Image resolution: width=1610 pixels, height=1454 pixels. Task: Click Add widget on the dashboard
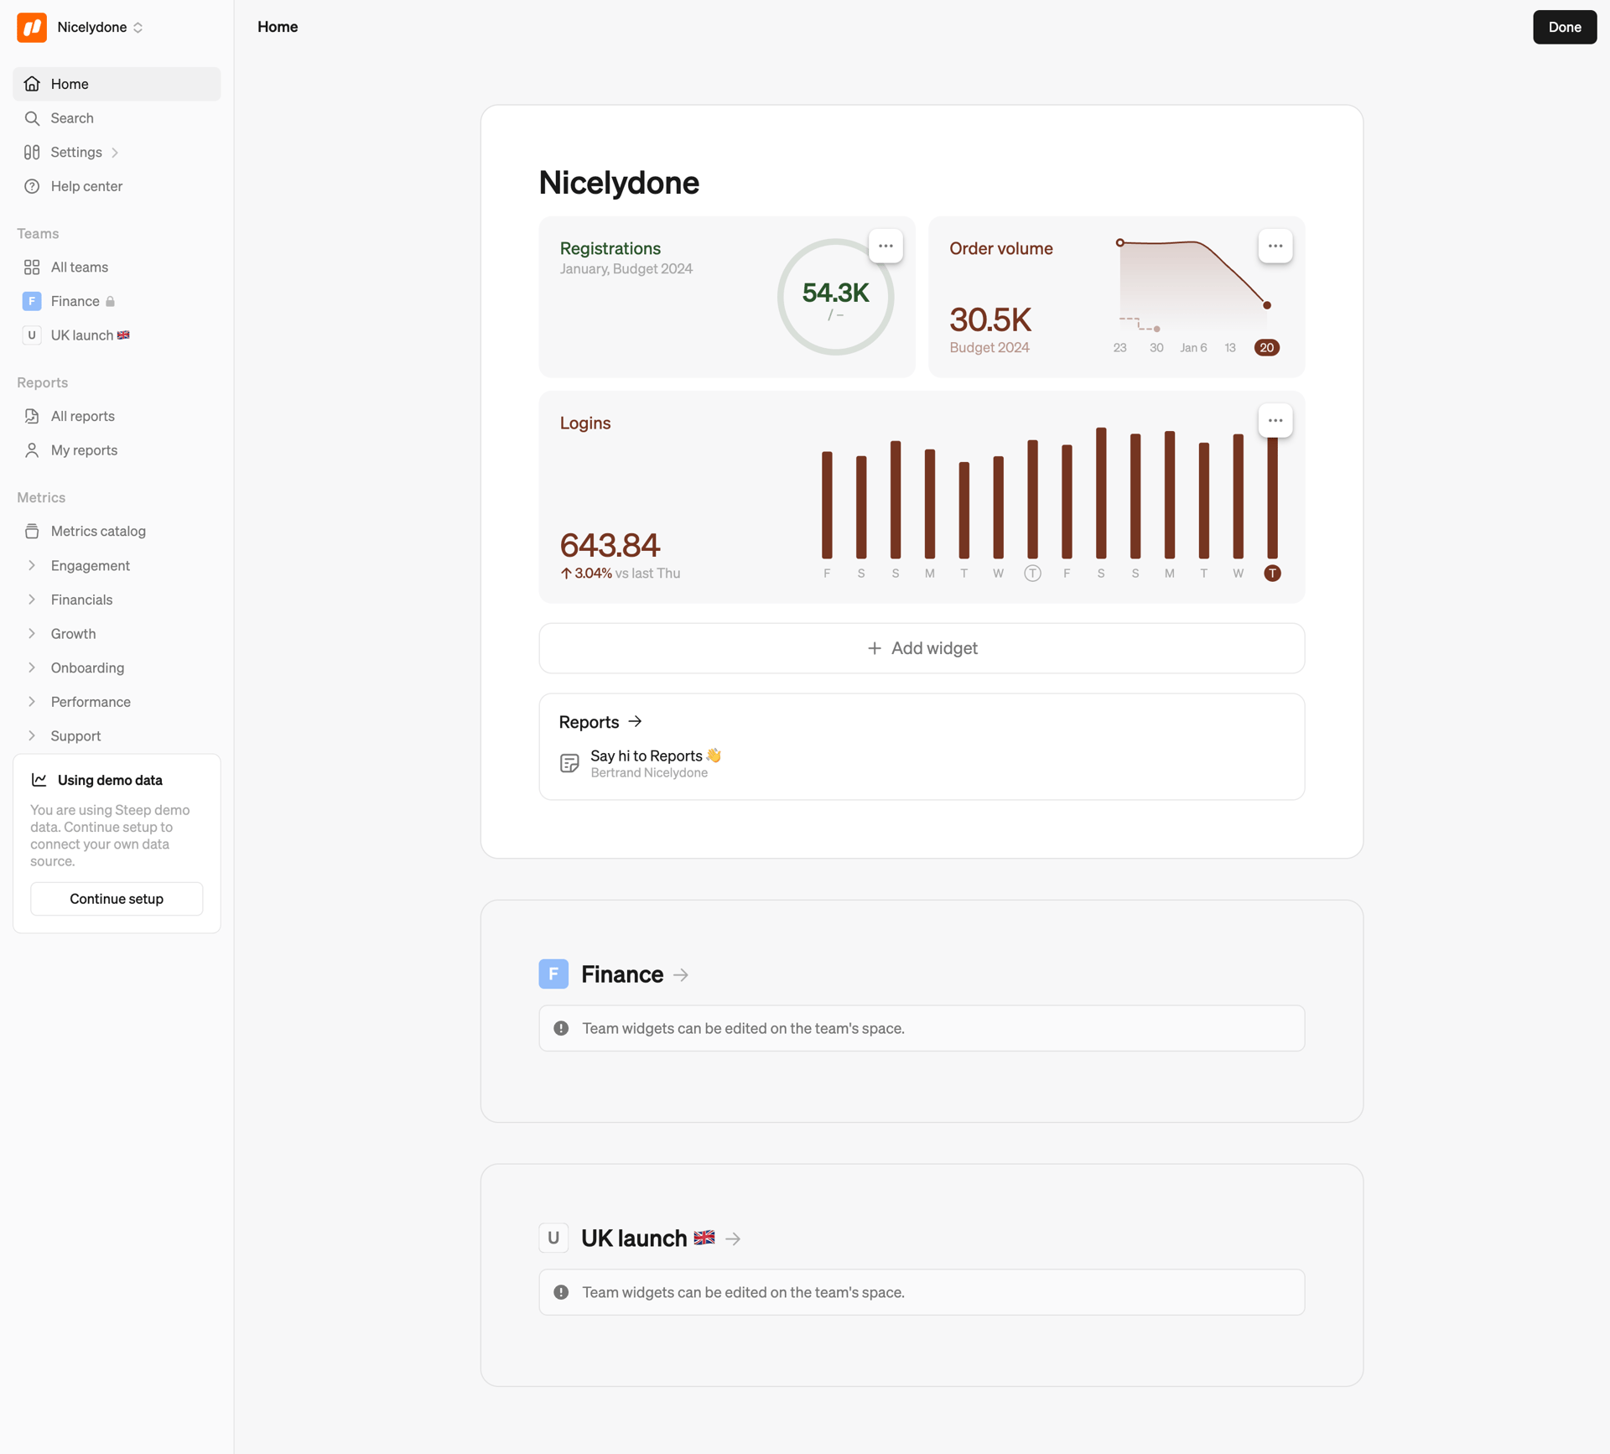point(921,647)
